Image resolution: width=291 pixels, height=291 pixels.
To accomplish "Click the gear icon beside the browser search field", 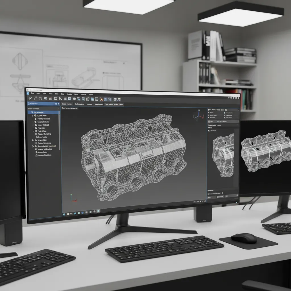I will pos(59,104).
